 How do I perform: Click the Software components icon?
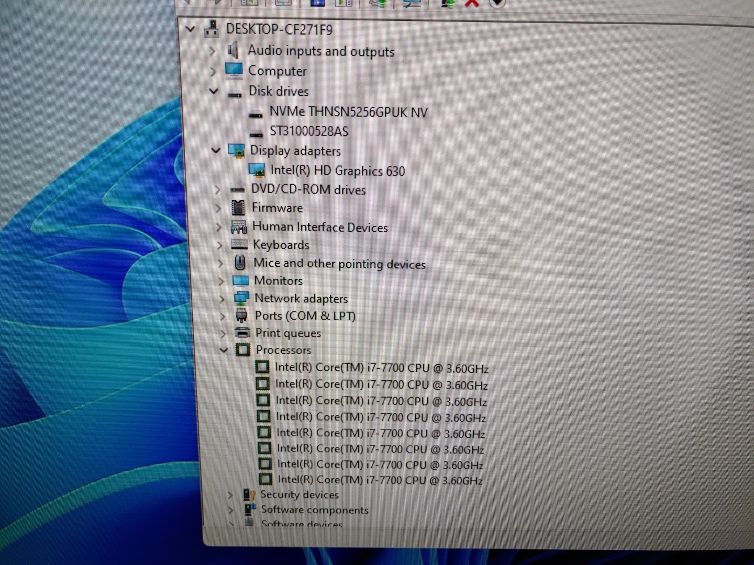[250, 509]
